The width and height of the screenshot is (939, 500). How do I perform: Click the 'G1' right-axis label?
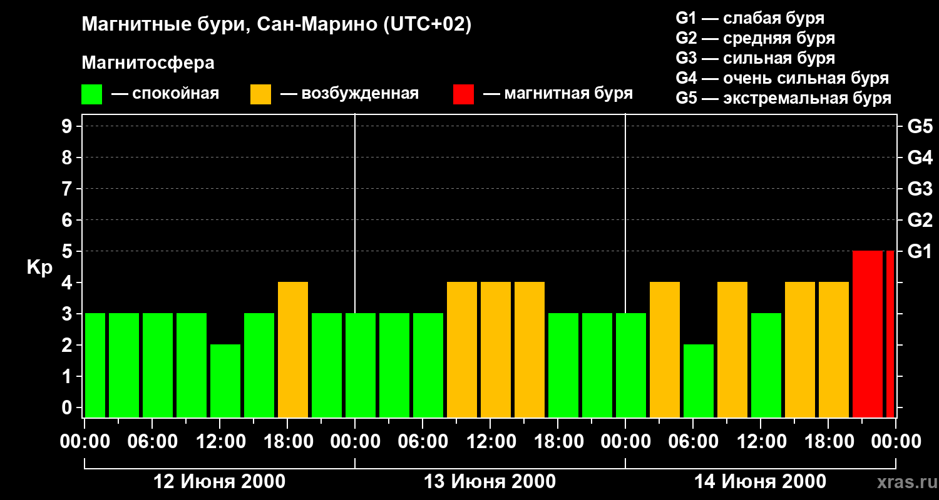point(920,251)
